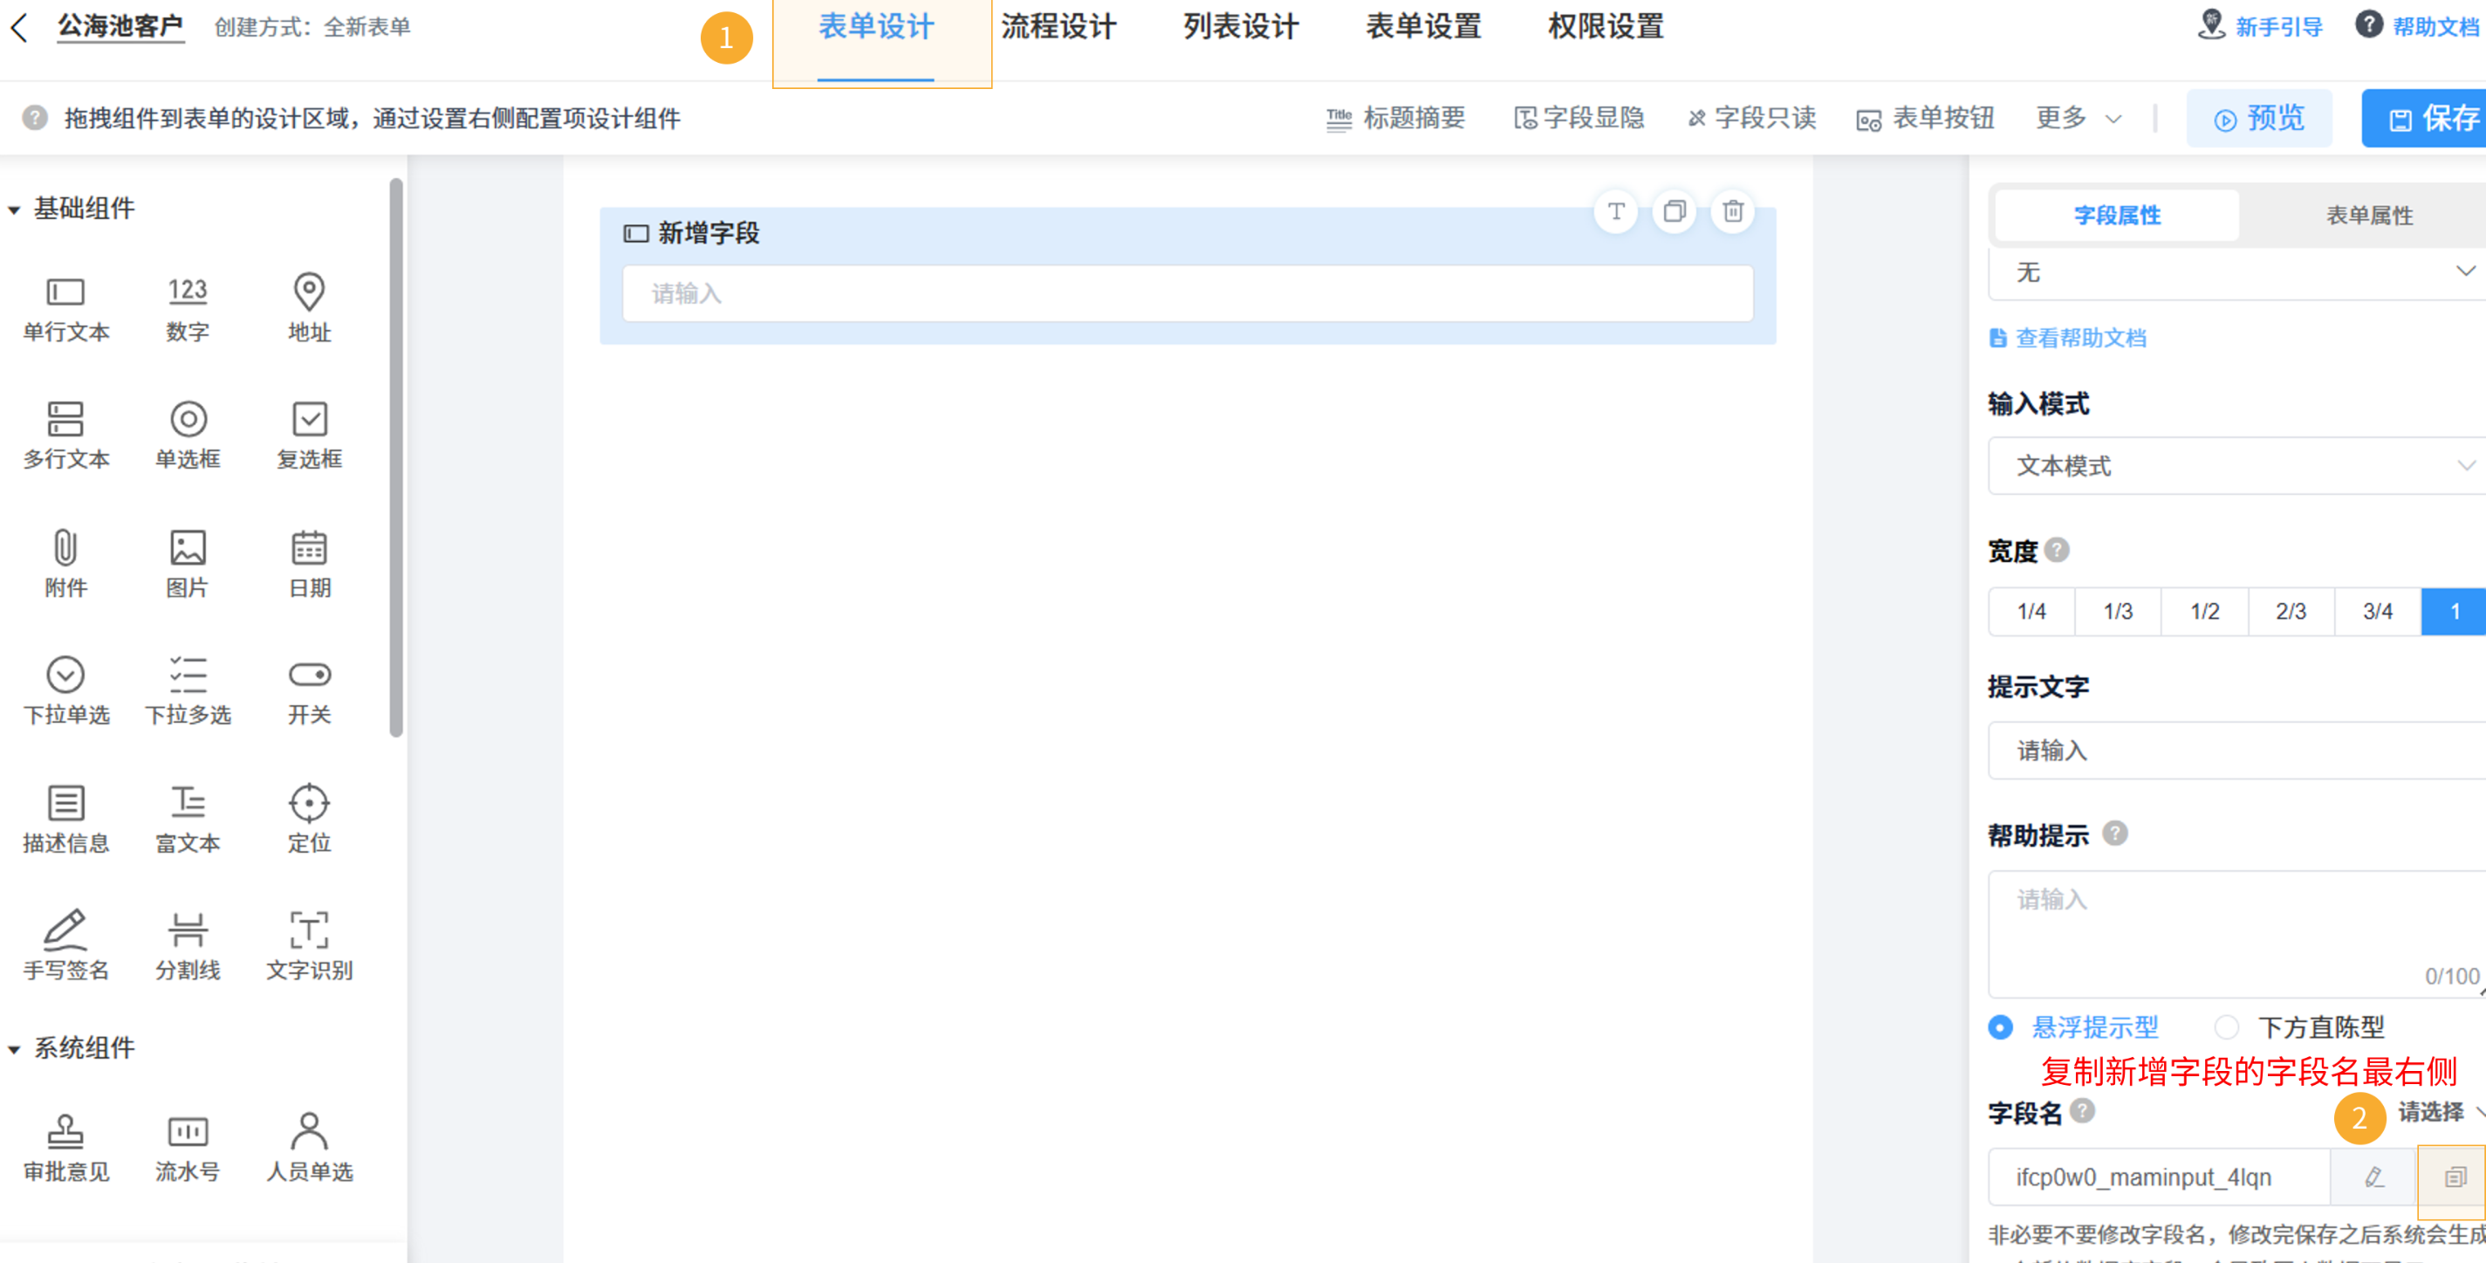
Task: Click the T text icon on 新增字段
Action: pos(1617,211)
